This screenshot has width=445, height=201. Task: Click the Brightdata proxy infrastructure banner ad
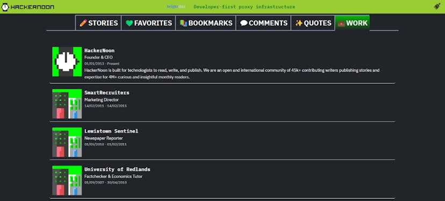[x=231, y=7]
